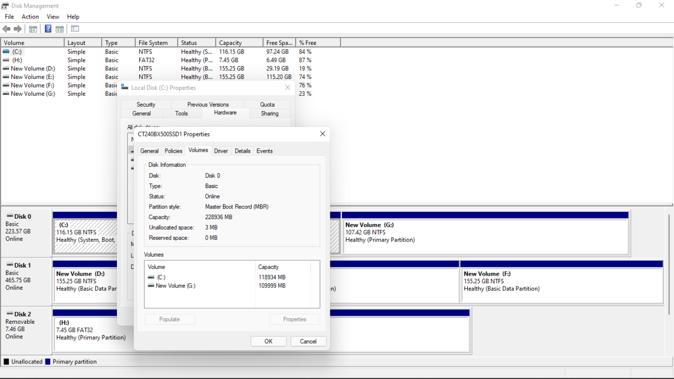Open the Action menu
The width and height of the screenshot is (674, 379).
tap(30, 17)
